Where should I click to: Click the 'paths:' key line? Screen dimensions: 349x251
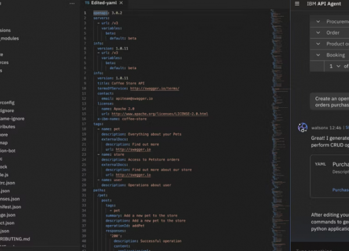(99, 190)
